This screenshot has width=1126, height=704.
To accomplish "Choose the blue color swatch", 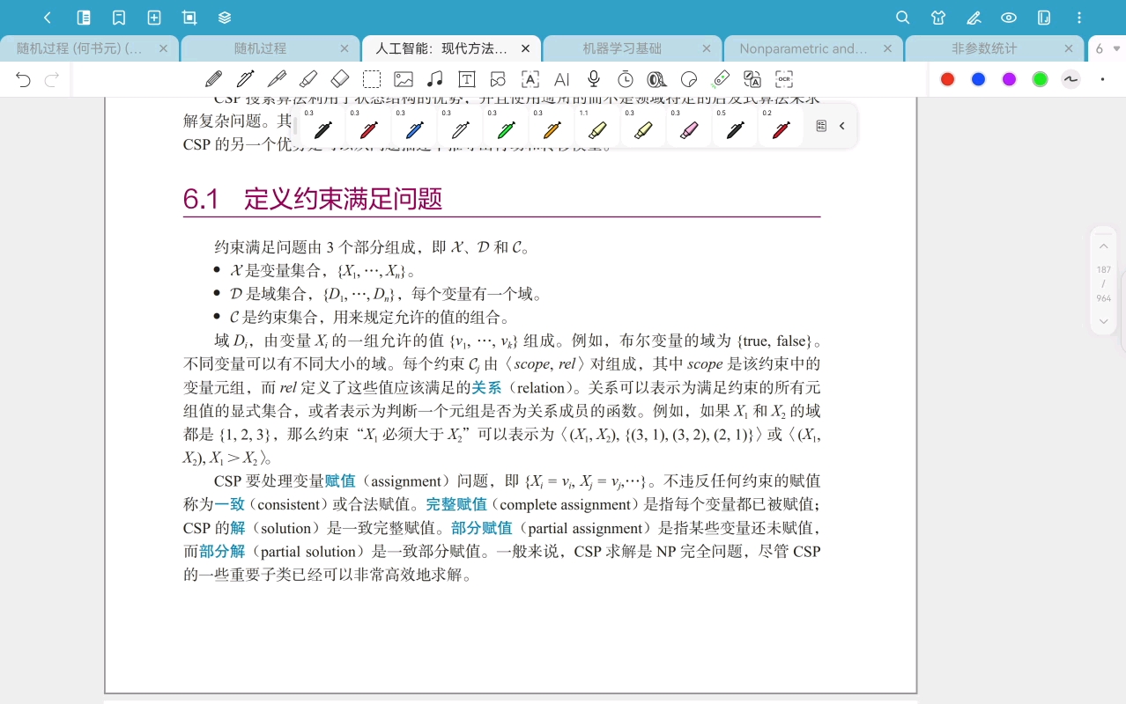I will [x=979, y=79].
